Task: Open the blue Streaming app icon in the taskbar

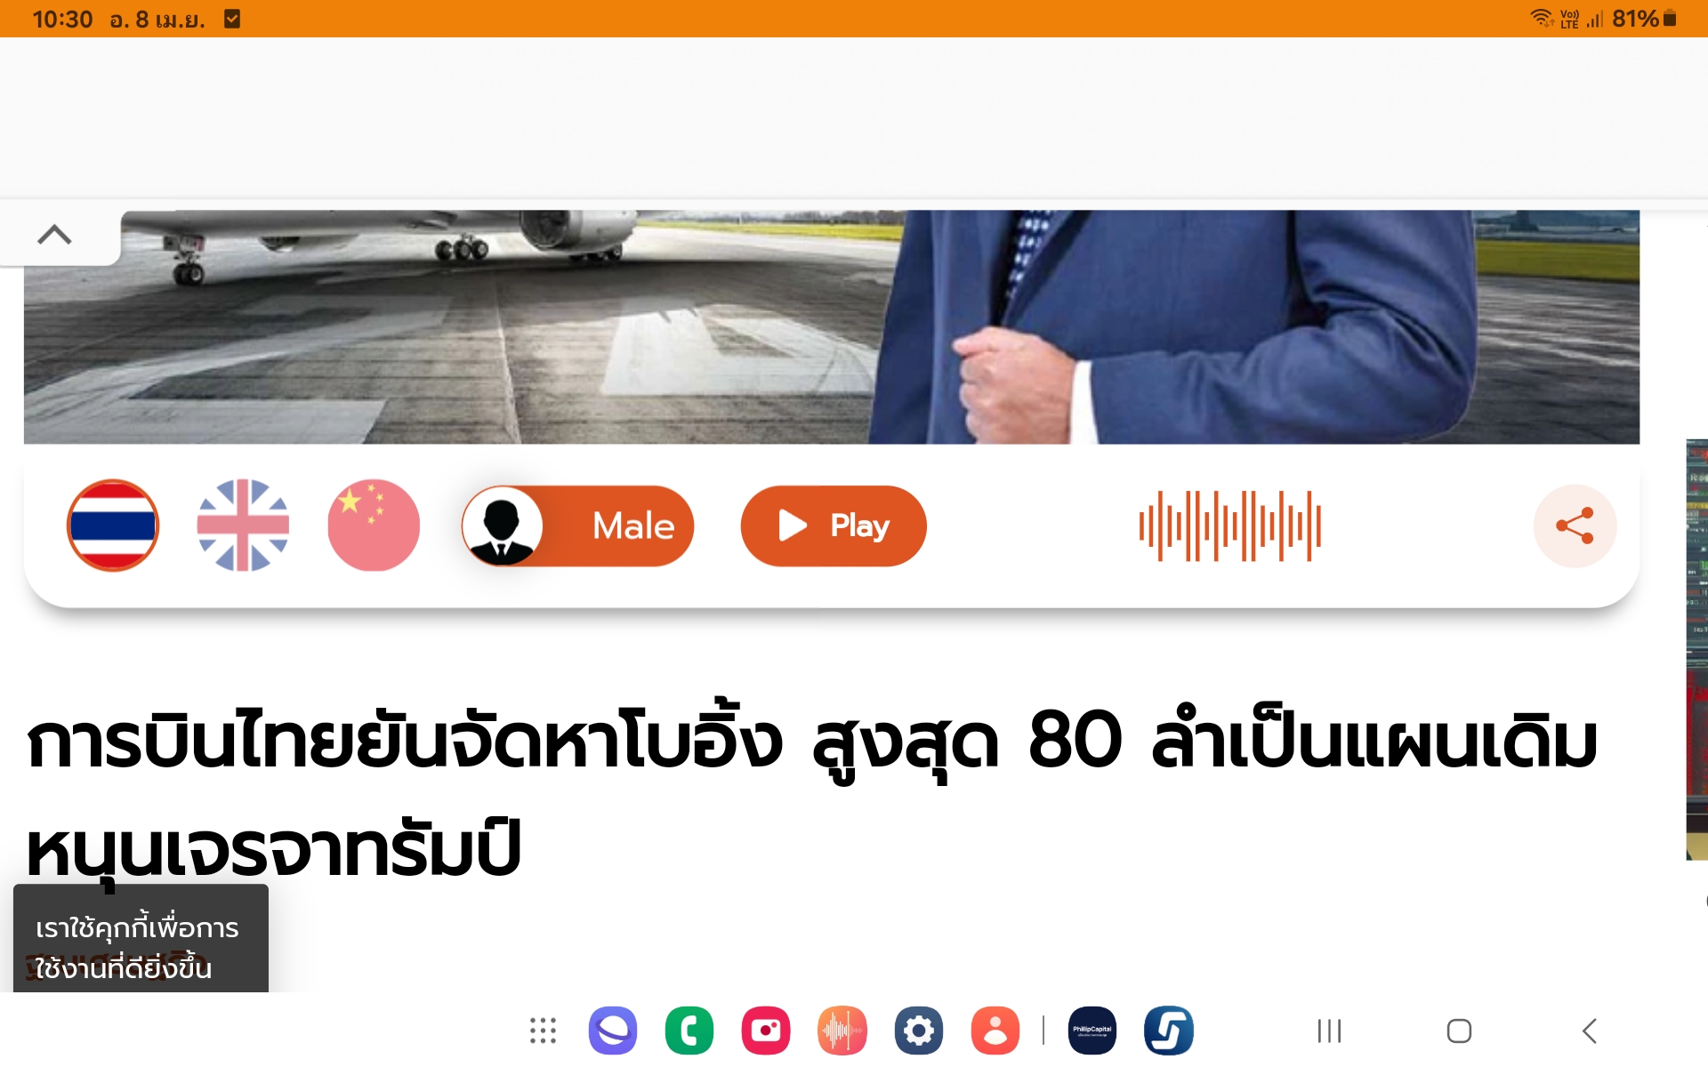Action: pos(1169,1031)
